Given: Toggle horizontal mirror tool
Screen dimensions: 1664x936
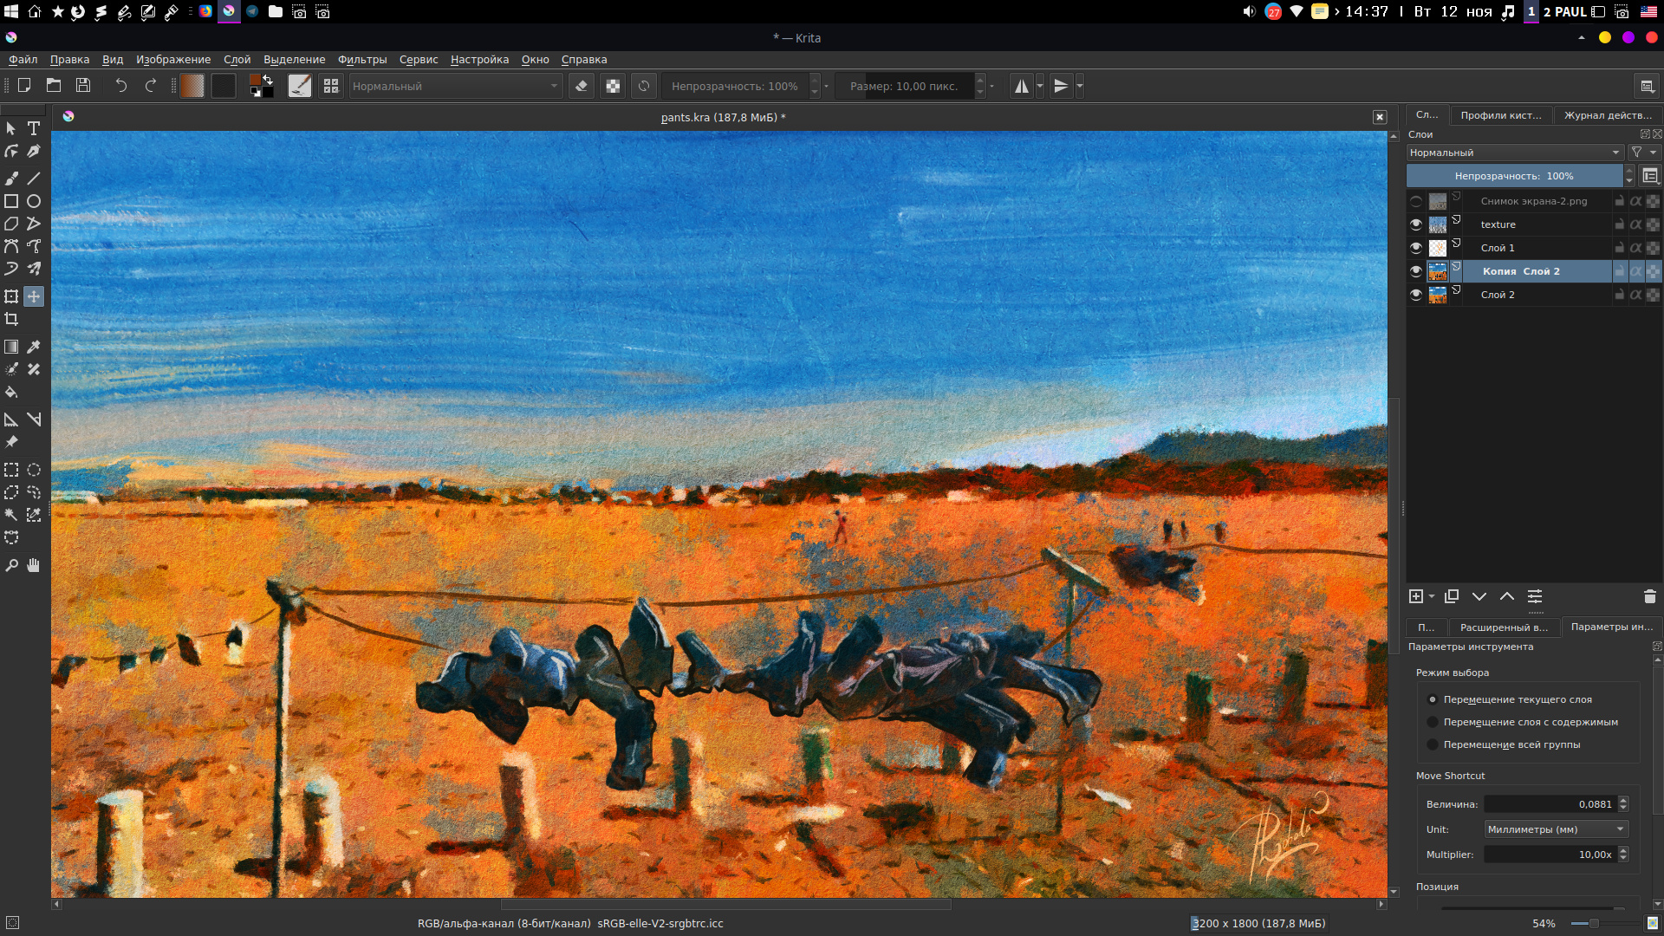Looking at the screenshot, I should click(x=1022, y=86).
